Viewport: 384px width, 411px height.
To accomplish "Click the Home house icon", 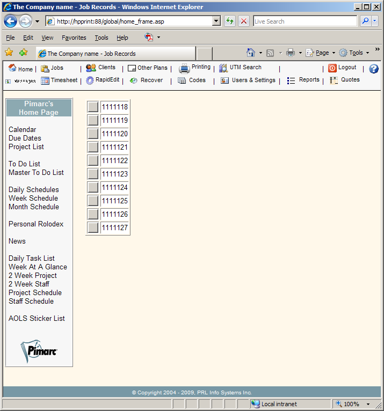I will coord(12,68).
